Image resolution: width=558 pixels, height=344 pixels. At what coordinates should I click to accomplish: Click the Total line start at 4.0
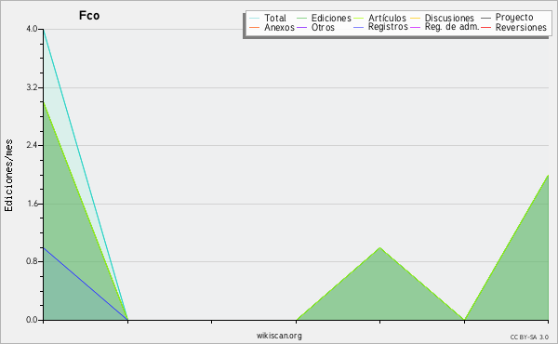tap(44, 30)
